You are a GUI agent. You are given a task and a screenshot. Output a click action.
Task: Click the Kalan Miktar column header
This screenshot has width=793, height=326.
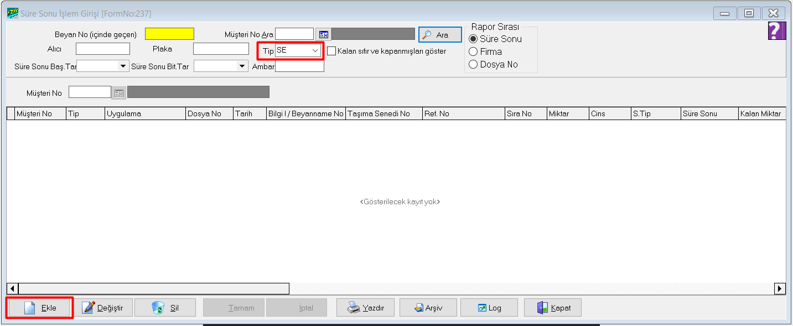[762, 113]
